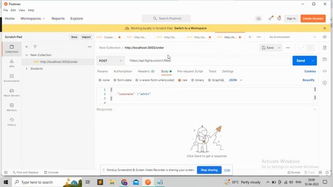Open the No Environment dropdown
This screenshot has height=187, width=333.
pos(292,37)
